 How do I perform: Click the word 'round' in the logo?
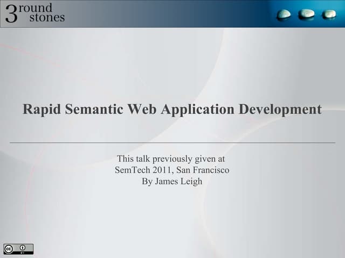coord(38,8)
